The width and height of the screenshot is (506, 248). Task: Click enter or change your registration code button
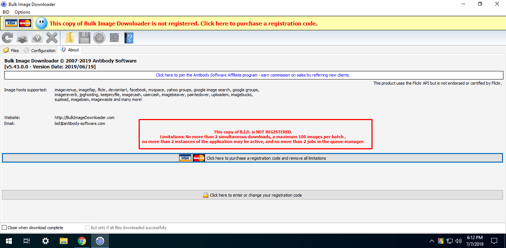(x=252, y=195)
